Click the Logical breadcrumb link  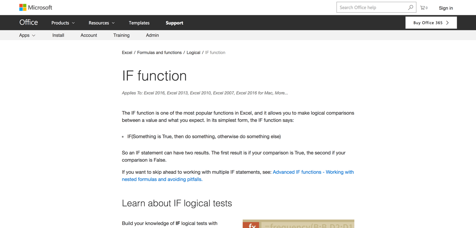click(x=193, y=52)
